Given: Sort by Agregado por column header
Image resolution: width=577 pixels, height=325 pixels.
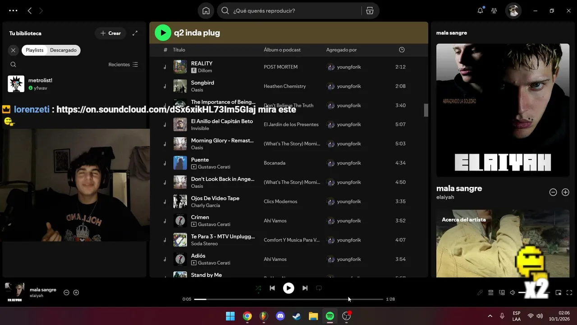Looking at the screenshot, I should click(x=341, y=50).
